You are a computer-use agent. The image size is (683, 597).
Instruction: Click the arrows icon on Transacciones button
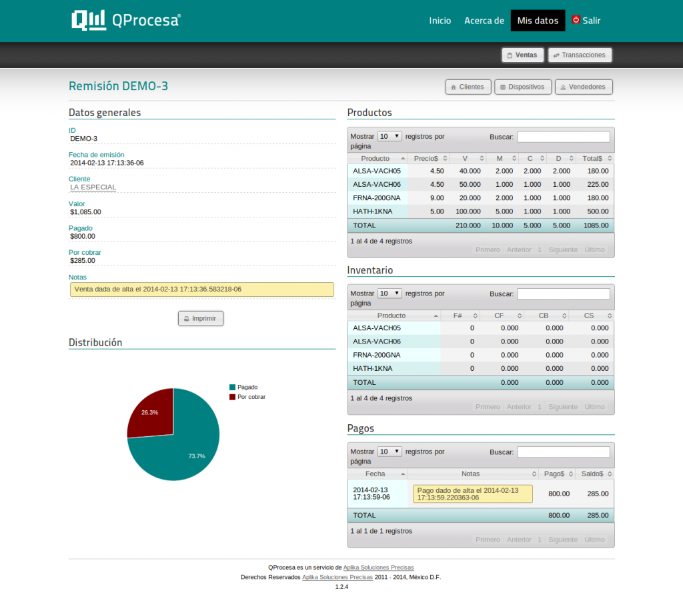pos(556,55)
